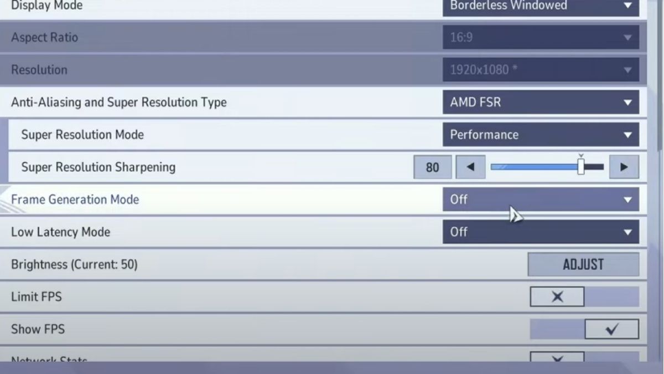The height and width of the screenshot is (374, 664).
Task: Select the Super Resolution Mode label
Action: 82,135
